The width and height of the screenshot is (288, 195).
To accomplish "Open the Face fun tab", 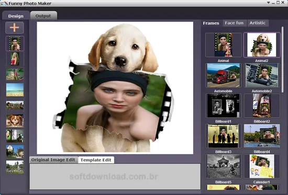I will 234,23.
